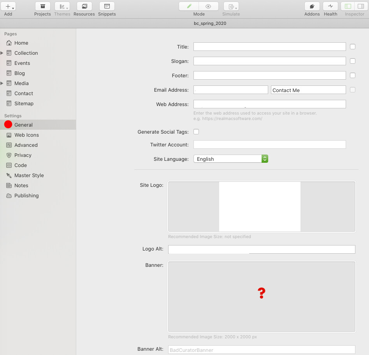369x355 pixels.
Task: Open the Add page button
Action: coord(8,6)
